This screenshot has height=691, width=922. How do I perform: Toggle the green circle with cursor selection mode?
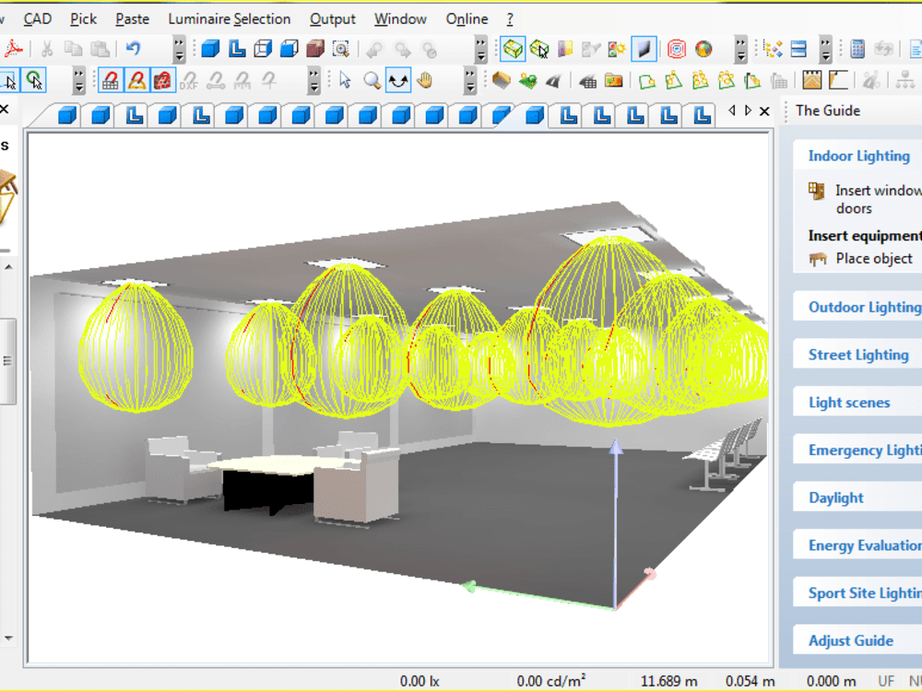[x=35, y=80]
